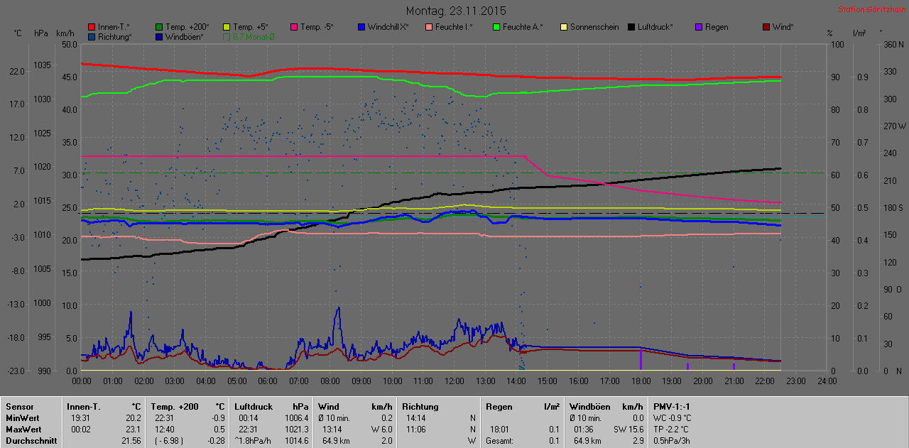Click the Innen-T. maximum value 23.1

[134, 430]
